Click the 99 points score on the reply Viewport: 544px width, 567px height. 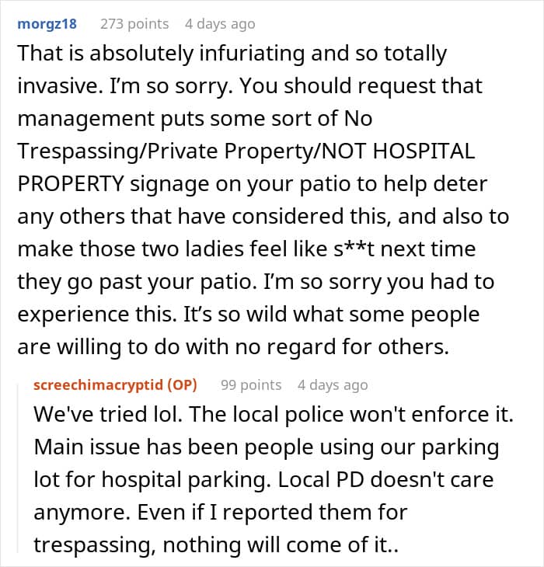251,385
